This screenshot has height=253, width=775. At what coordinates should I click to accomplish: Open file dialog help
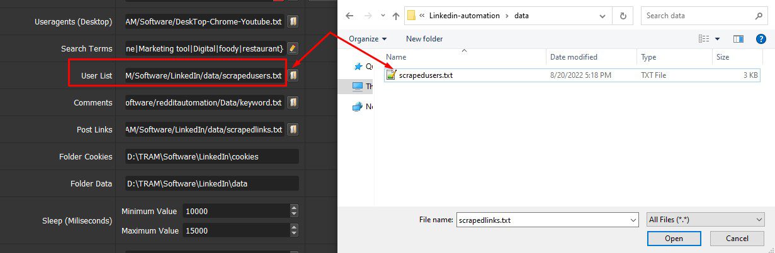pyautogui.click(x=760, y=39)
